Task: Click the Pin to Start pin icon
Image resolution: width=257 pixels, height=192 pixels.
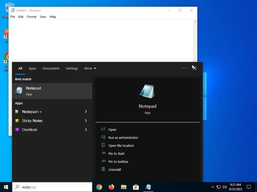Action: (x=103, y=153)
